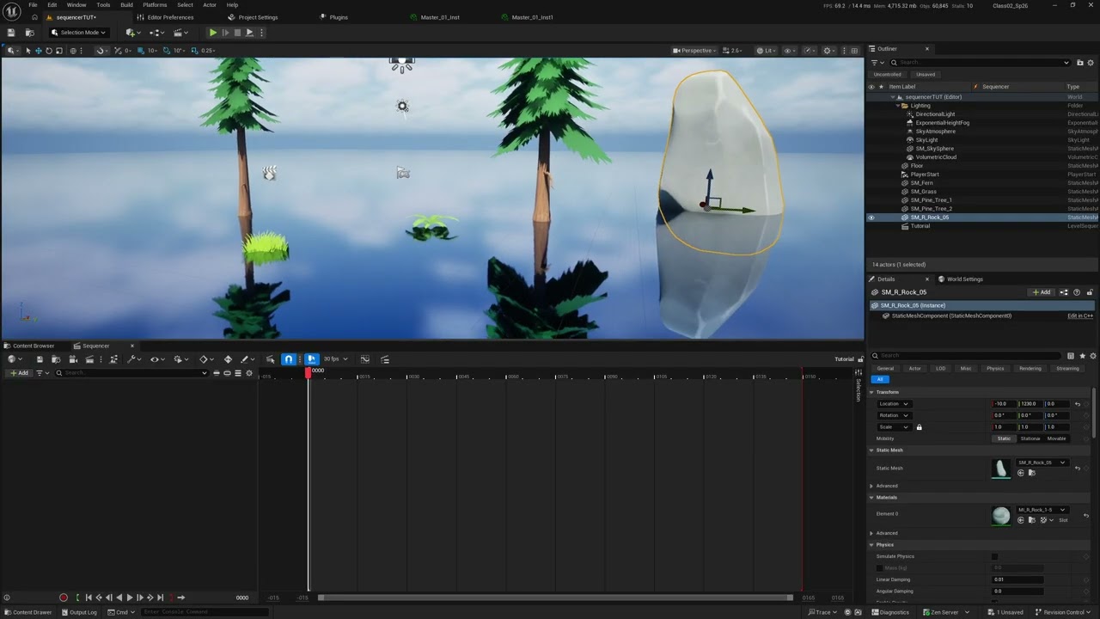
Task: Click Revision Control in status bar
Action: [1064, 612]
